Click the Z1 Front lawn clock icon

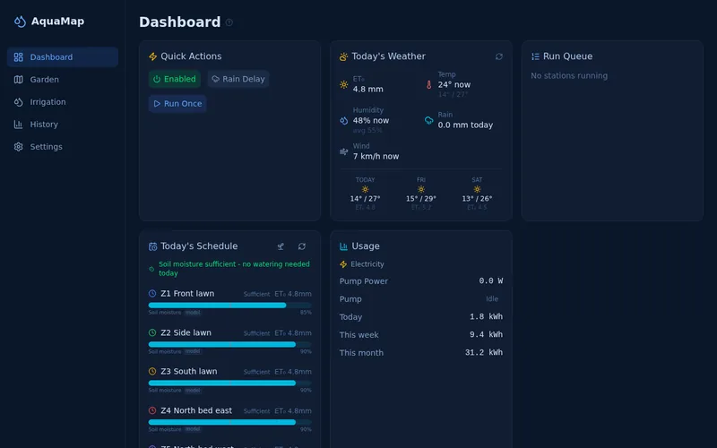[x=152, y=294]
